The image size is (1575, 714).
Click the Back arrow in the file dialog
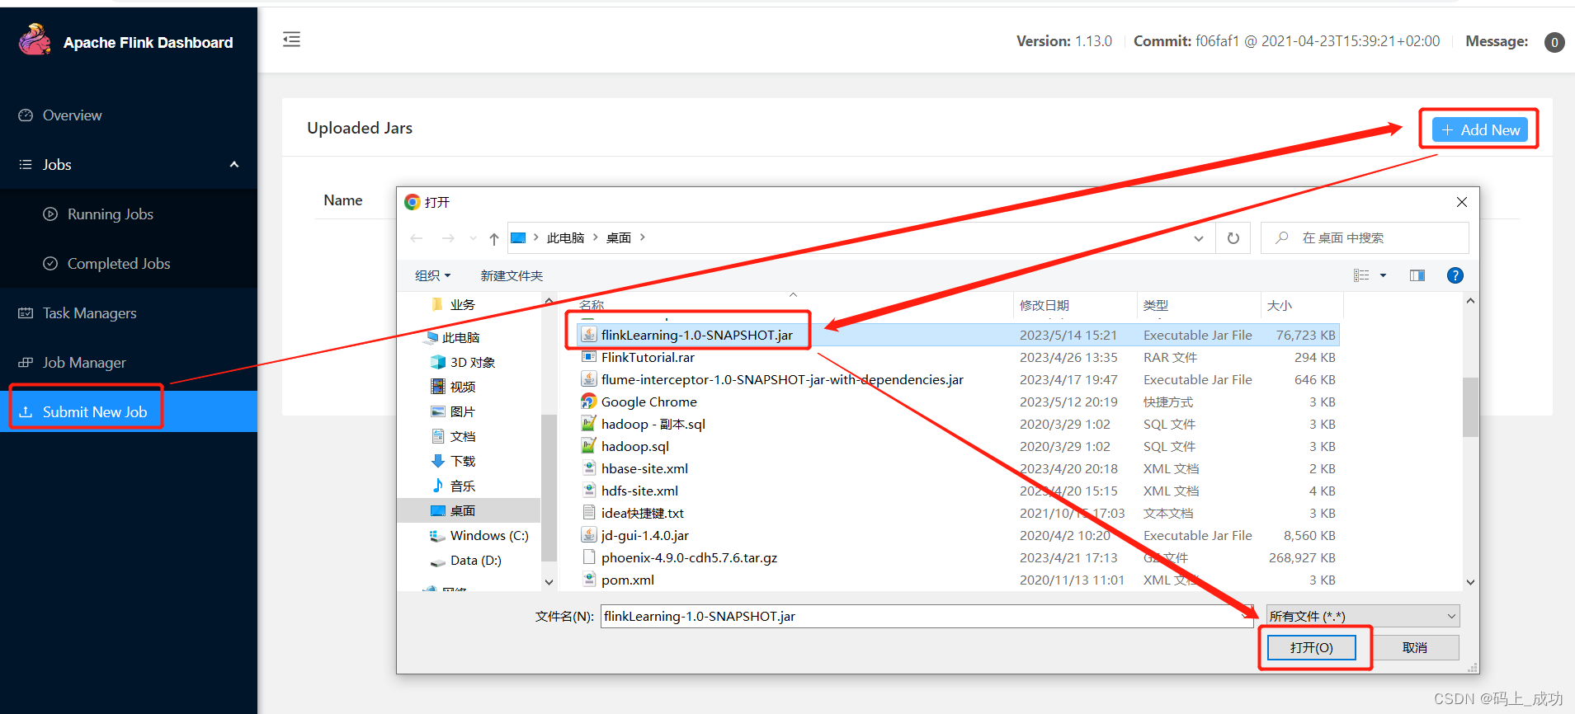[417, 238]
